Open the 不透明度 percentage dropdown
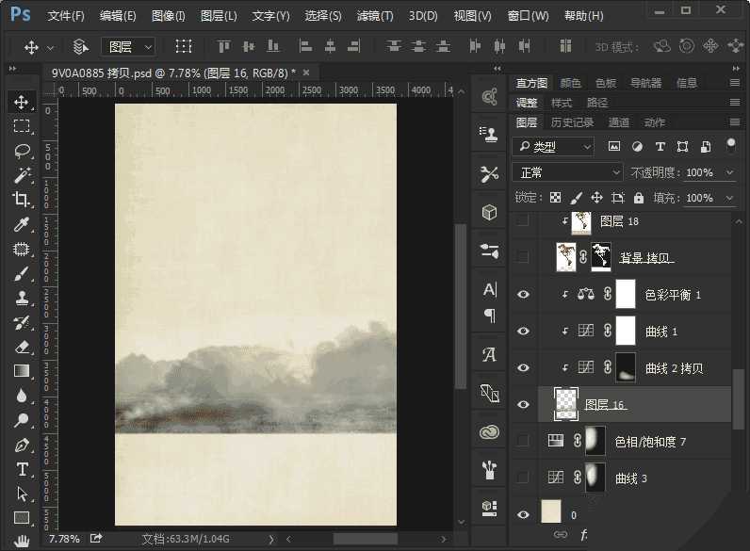 point(727,173)
